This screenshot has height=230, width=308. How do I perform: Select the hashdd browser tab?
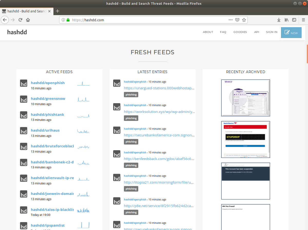pos(27,11)
